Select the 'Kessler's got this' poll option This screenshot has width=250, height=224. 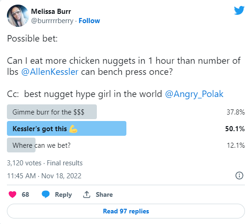coord(126,128)
